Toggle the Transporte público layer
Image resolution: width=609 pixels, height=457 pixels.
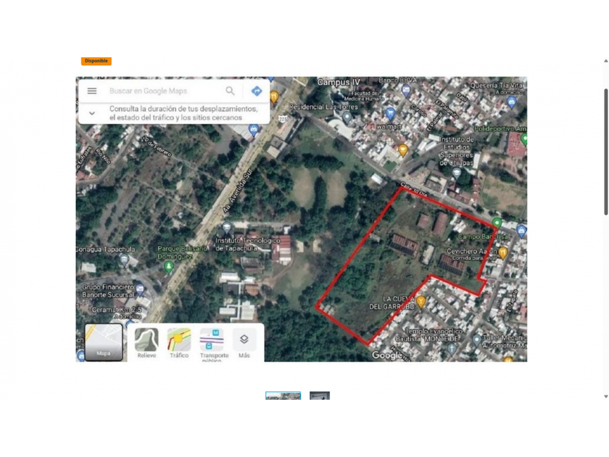click(x=212, y=340)
